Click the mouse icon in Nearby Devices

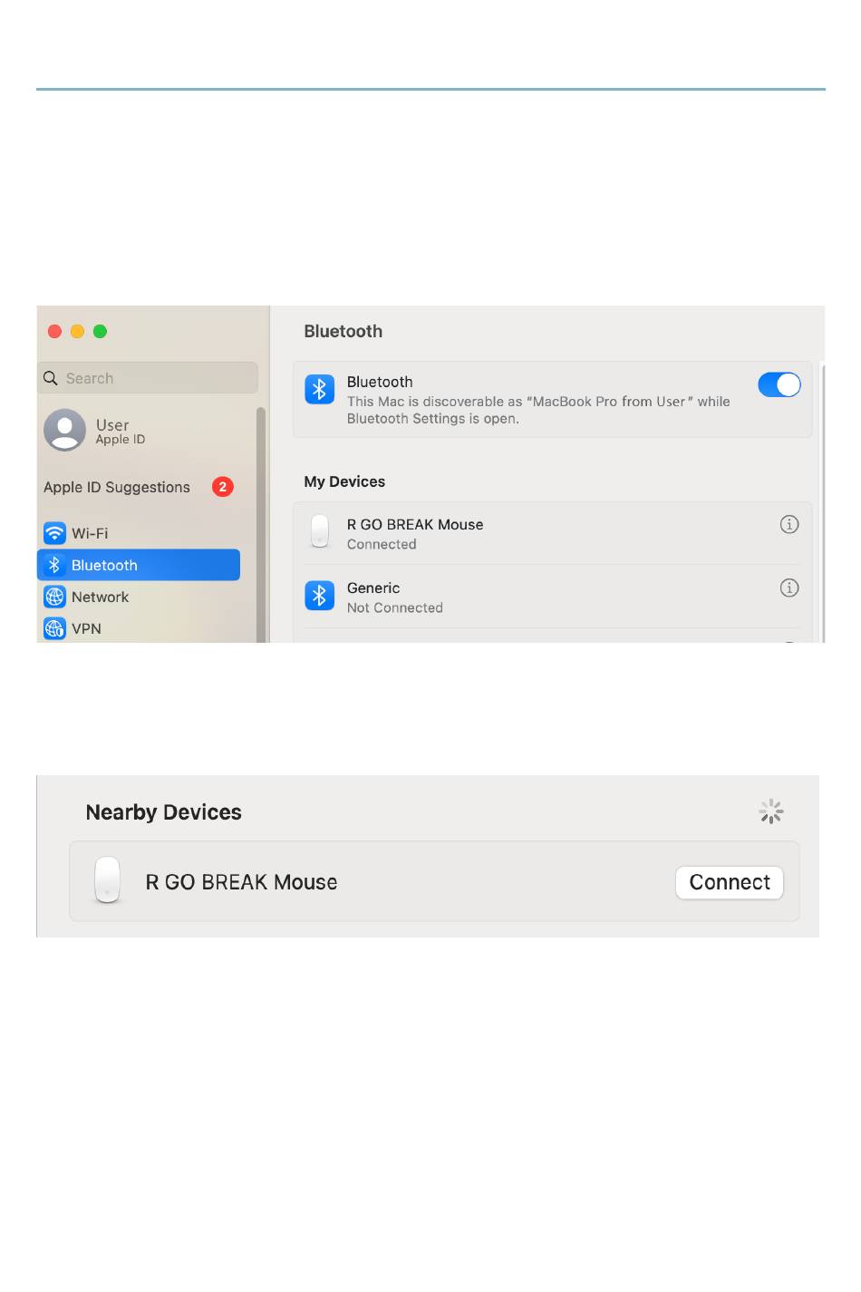click(x=108, y=880)
